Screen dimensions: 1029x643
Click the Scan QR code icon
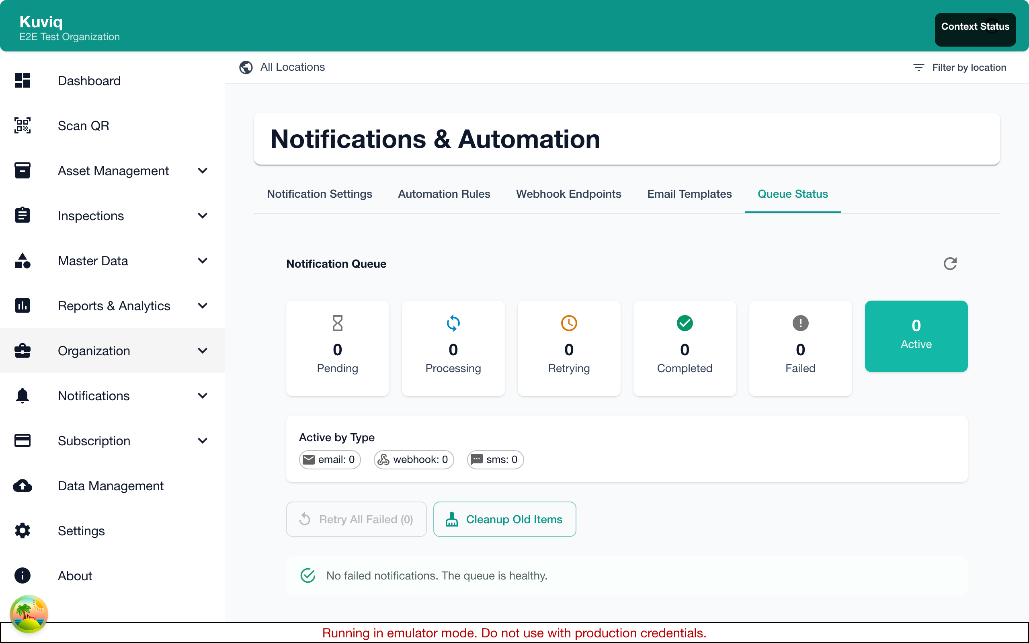23,125
